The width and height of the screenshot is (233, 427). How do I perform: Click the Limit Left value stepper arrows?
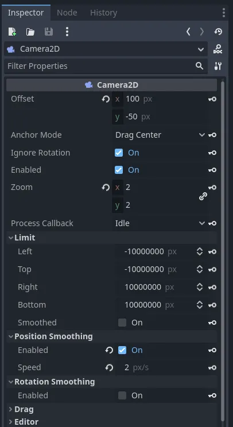[x=200, y=251]
